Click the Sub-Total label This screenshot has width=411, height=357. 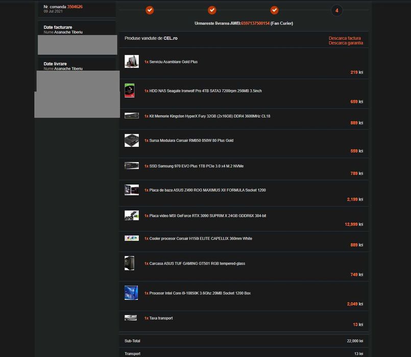pos(132,341)
